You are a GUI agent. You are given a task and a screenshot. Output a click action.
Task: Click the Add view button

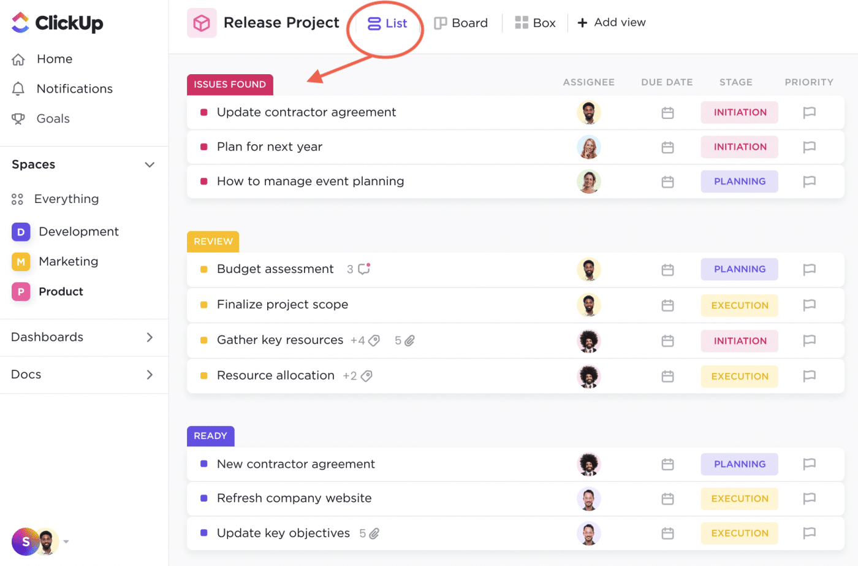click(612, 23)
